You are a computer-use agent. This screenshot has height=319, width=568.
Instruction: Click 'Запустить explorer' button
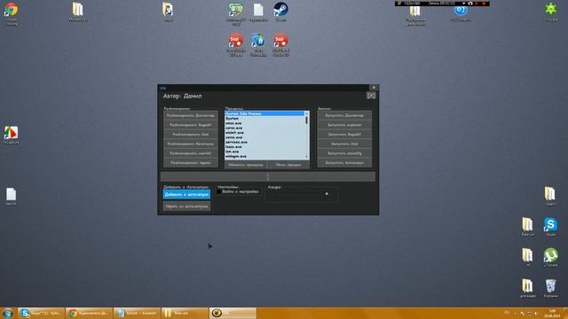pyautogui.click(x=344, y=125)
